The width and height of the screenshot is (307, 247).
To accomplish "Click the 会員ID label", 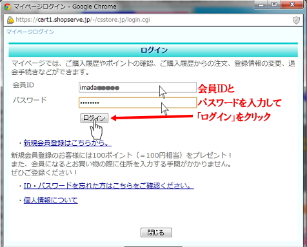I will [x=23, y=85].
